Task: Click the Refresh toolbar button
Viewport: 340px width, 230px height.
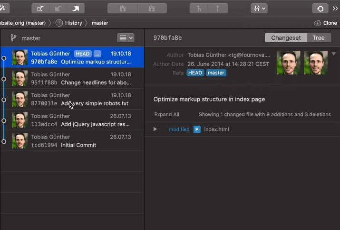Action: [x=320, y=9]
